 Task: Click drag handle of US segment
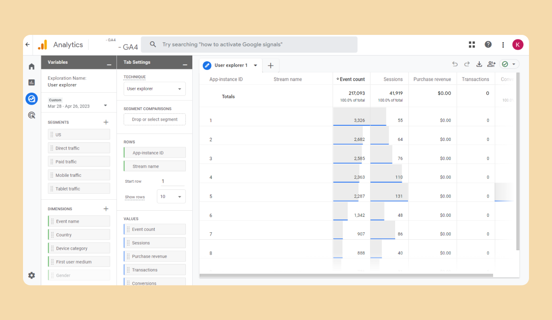coord(52,135)
